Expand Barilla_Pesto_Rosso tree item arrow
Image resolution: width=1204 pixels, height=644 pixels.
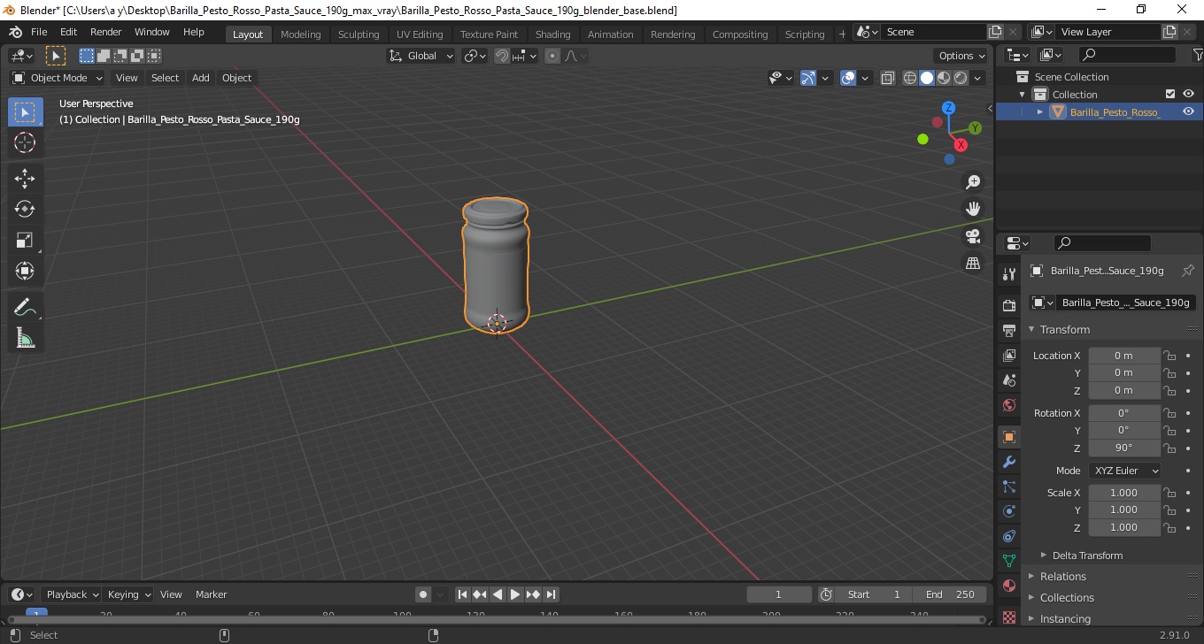tap(1040, 112)
